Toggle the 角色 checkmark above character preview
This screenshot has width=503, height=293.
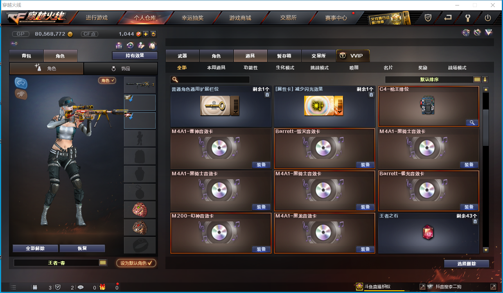(107, 80)
